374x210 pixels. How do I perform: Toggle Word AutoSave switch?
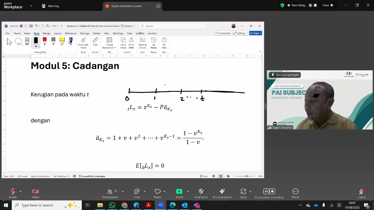pos(23,26)
